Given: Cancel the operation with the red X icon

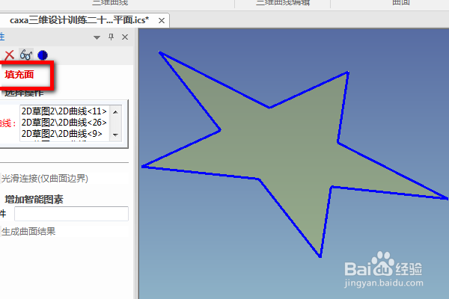Looking at the screenshot, I should [9, 55].
